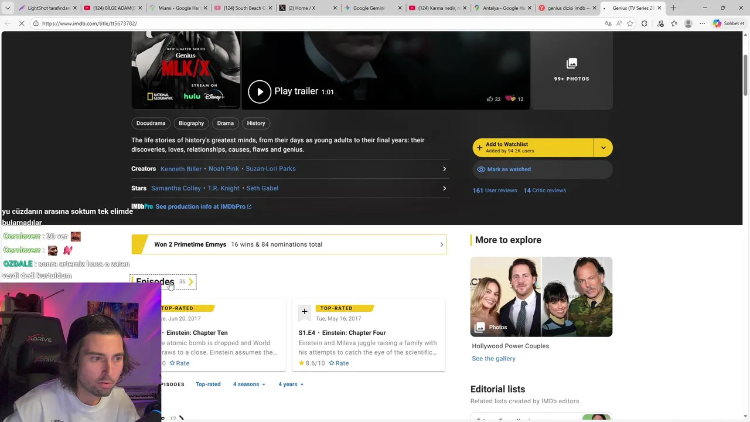Click the See the gallery link
The image size is (750, 422).
click(493, 359)
